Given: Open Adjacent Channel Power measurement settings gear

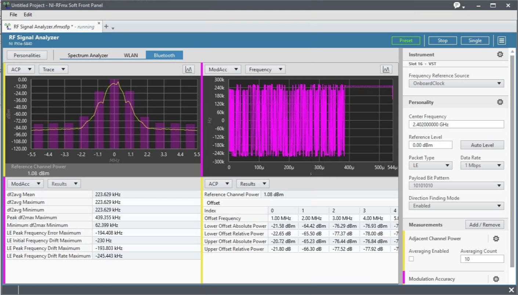Looking at the screenshot, I should coord(496,238).
